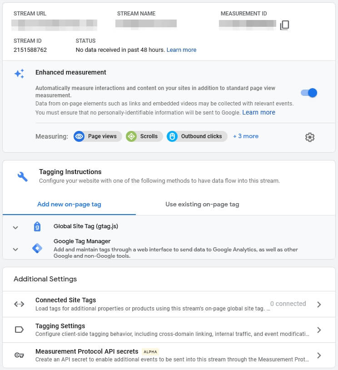Click the Enhanced measurement sparkle icon
Image resolution: width=338 pixels, height=370 pixels.
pyautogui.click(x=20, y=74)
